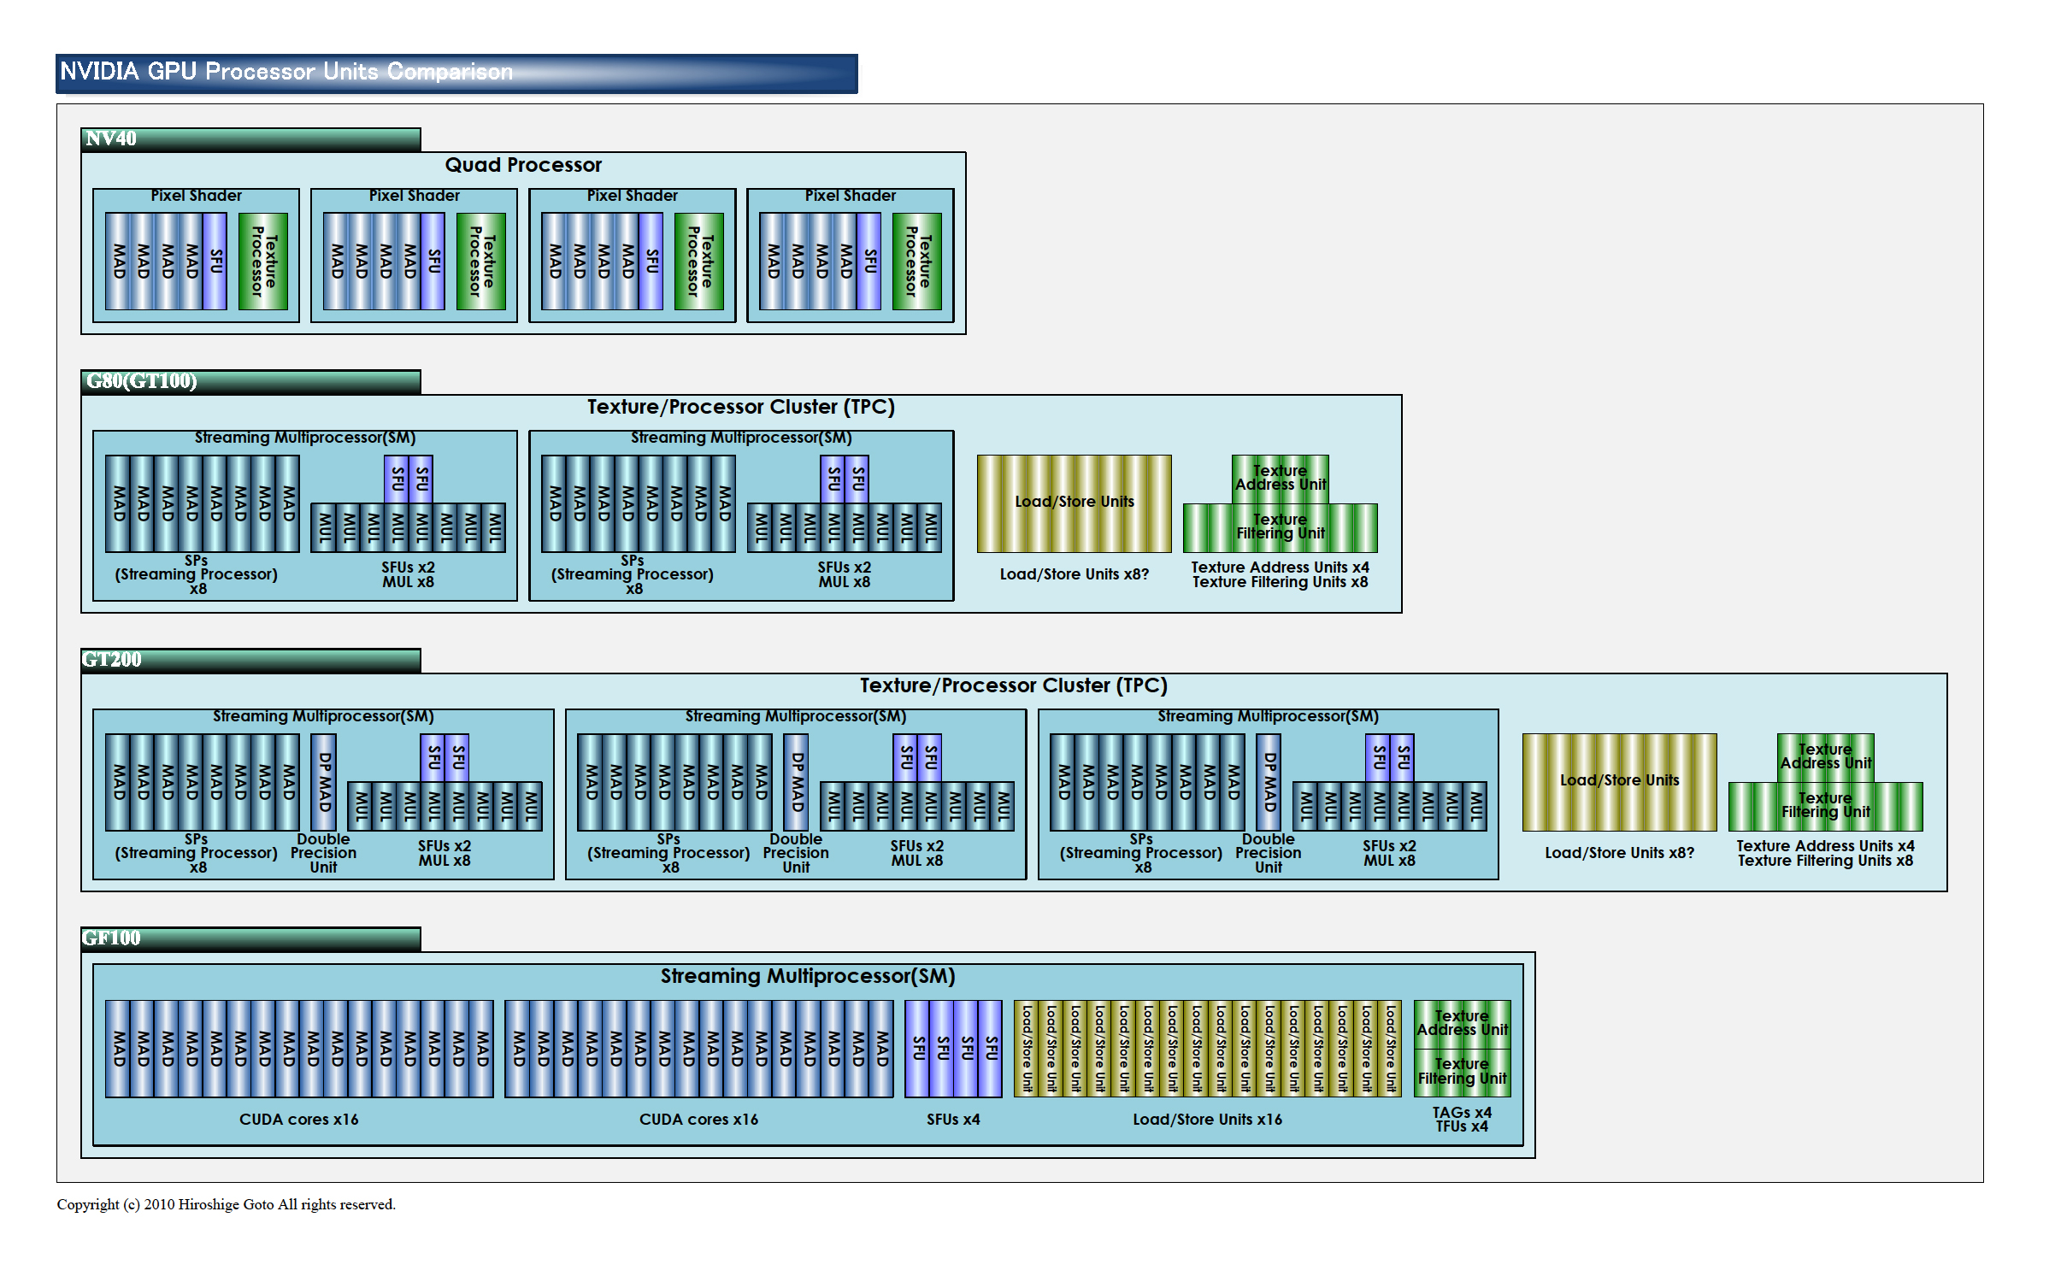
Task: Select the NV40 section header bar
Action: point(250,139)
